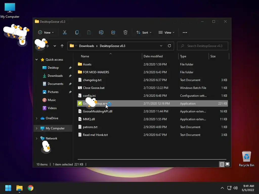Click the pin icon beside Documents
The image size is (259, 194).
(70, 84)
